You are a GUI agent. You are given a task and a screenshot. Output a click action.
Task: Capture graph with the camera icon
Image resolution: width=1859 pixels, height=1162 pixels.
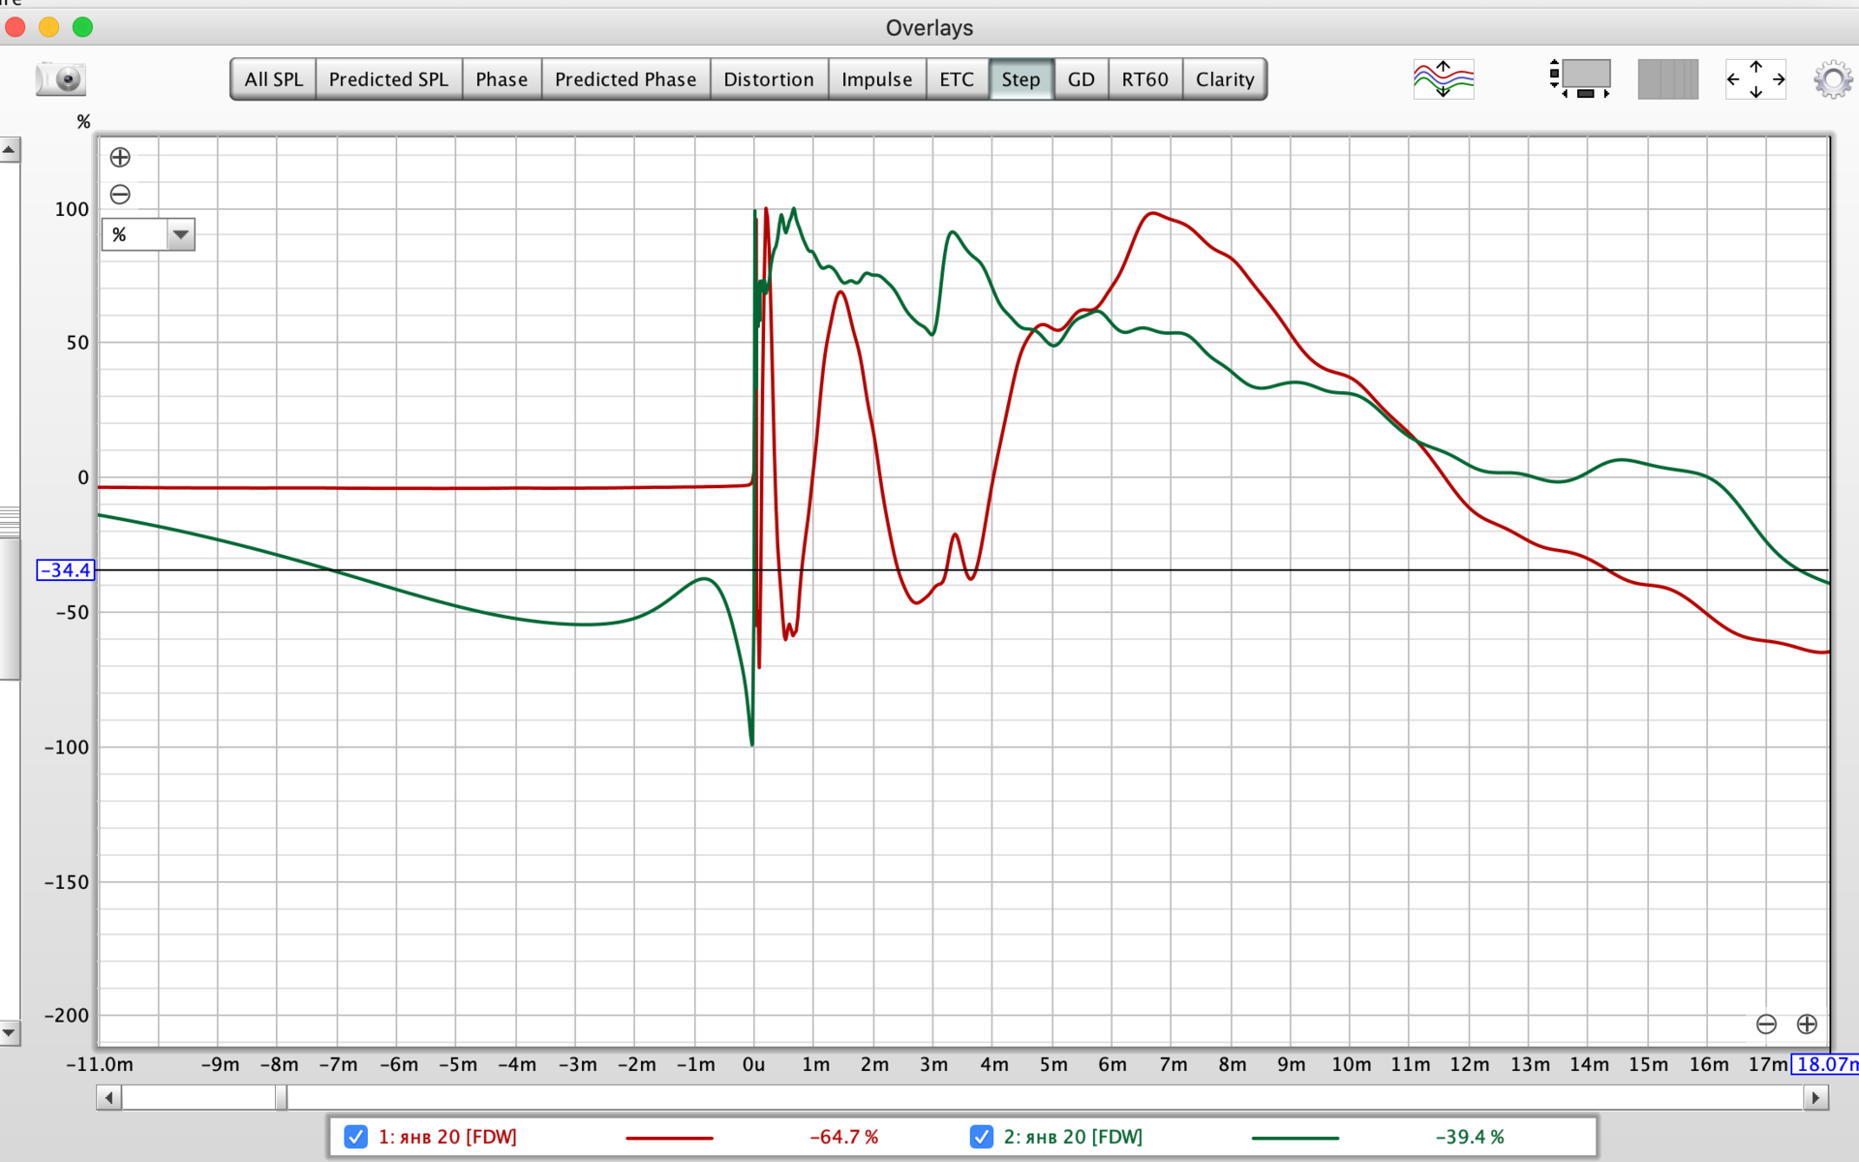click(61, 78)
